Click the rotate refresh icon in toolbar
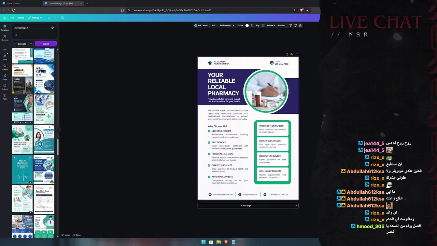This screenshot has width=437, height=246. (295, 26)
